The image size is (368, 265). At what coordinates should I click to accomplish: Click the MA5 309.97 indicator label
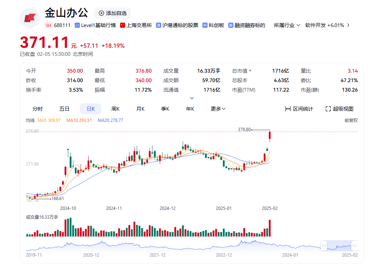point(49,120)
